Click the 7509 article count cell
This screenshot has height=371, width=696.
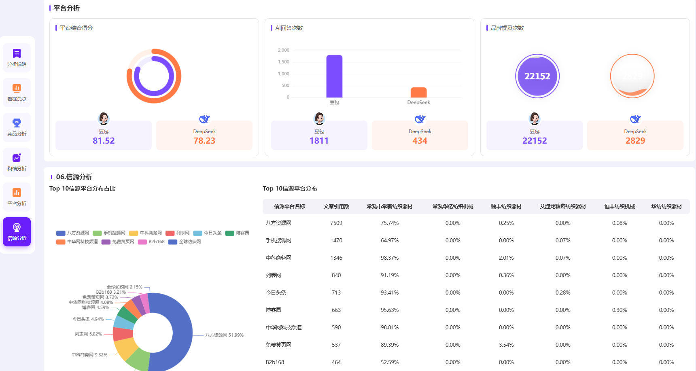pyautogui.click(x=336, y=223)
